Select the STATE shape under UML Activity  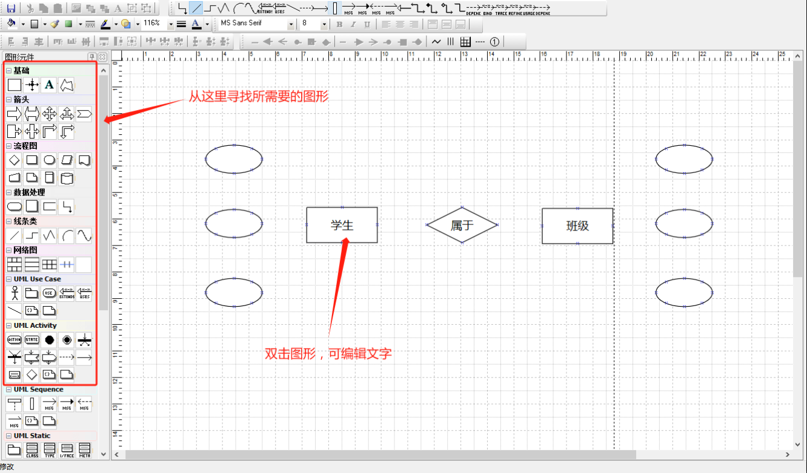coord(32,339)
